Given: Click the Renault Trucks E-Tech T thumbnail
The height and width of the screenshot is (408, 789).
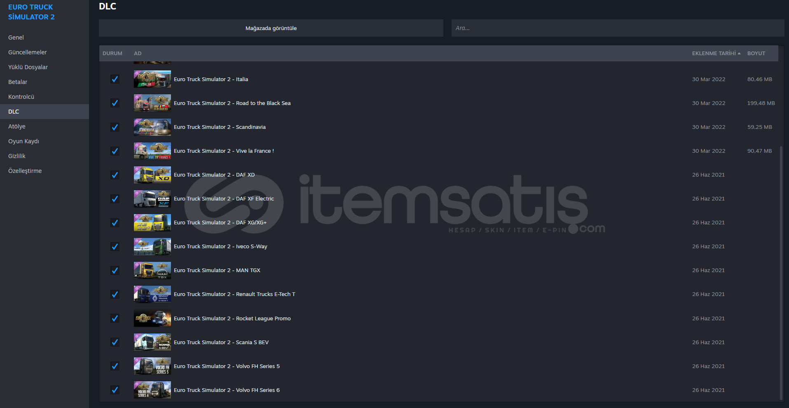Looking at the screenshot, I should click(152, 294).
